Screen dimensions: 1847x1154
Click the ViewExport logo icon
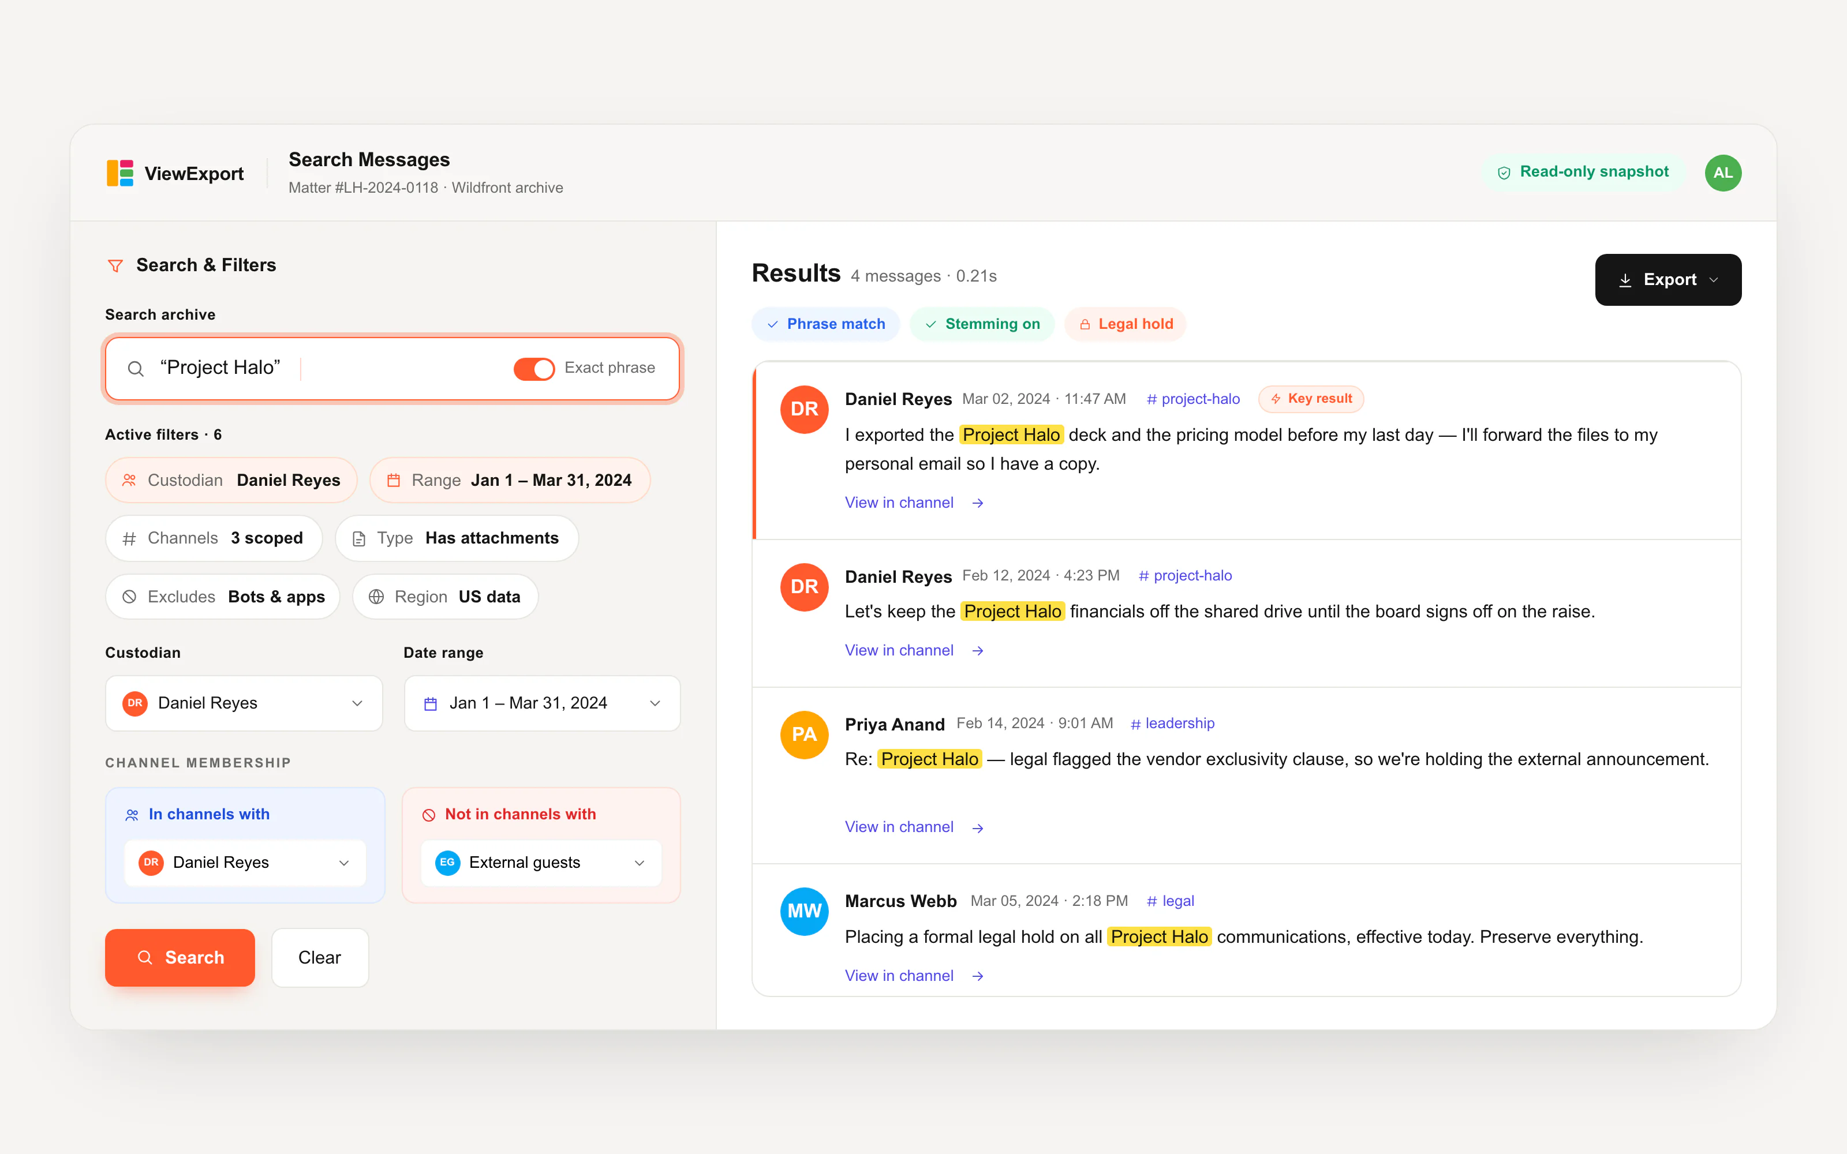coord(120,173)
